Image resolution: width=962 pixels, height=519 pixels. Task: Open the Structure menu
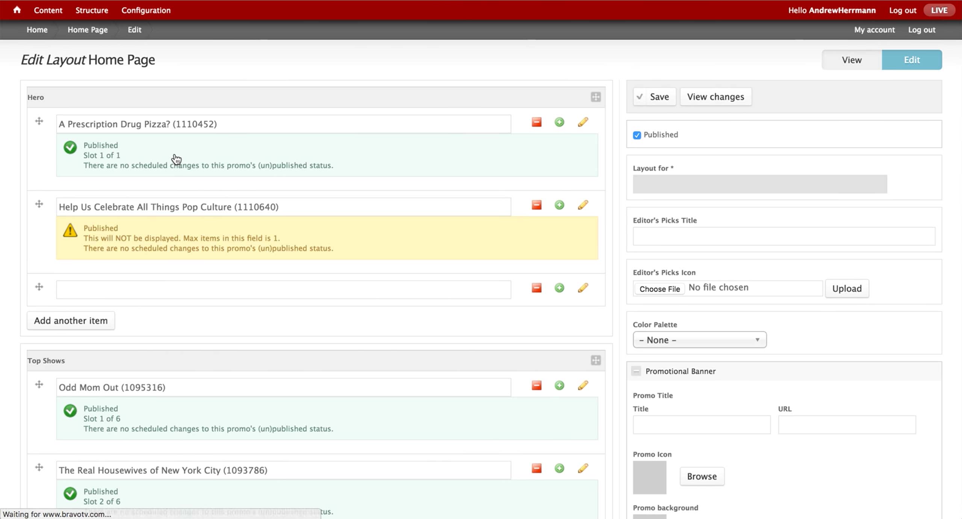coord(92,10)
